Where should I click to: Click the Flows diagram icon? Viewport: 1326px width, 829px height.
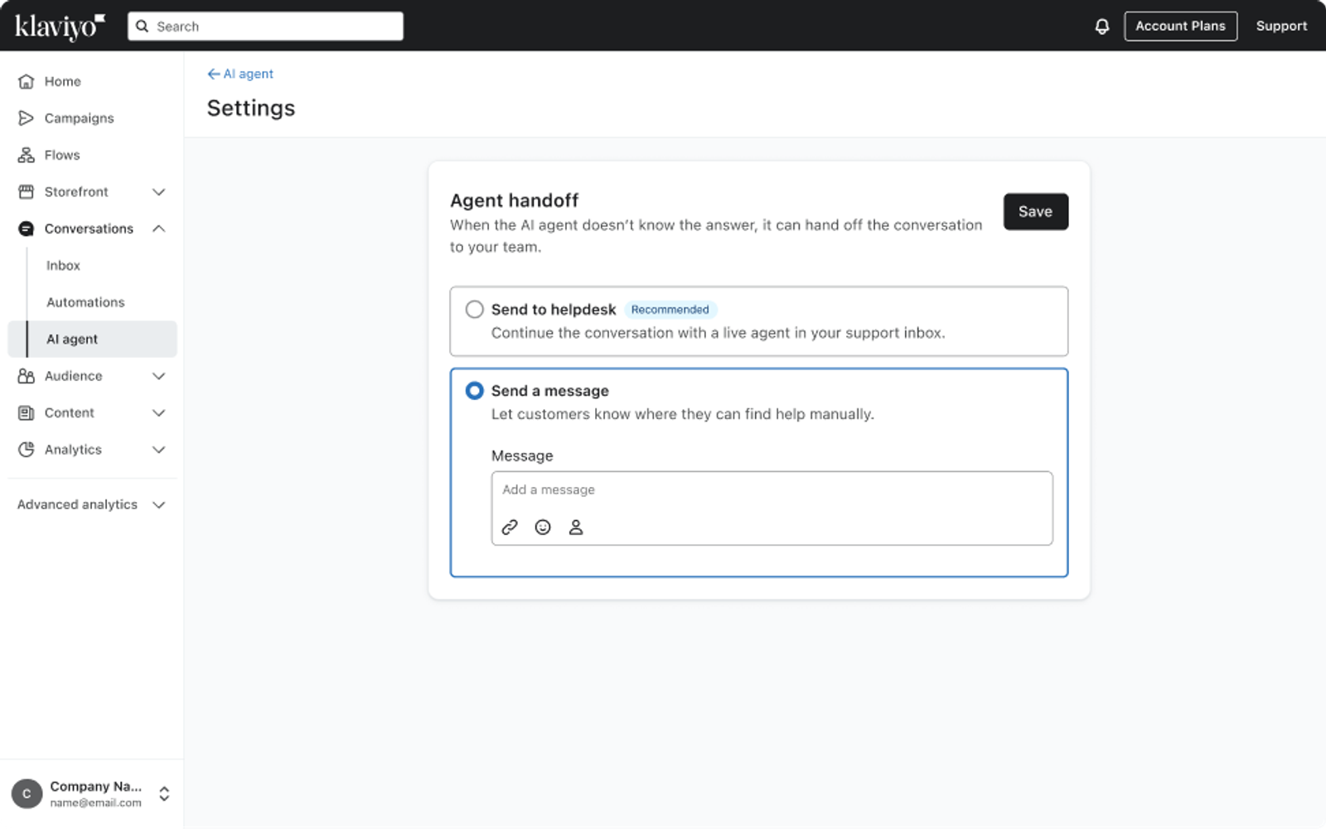pos(27,155)
